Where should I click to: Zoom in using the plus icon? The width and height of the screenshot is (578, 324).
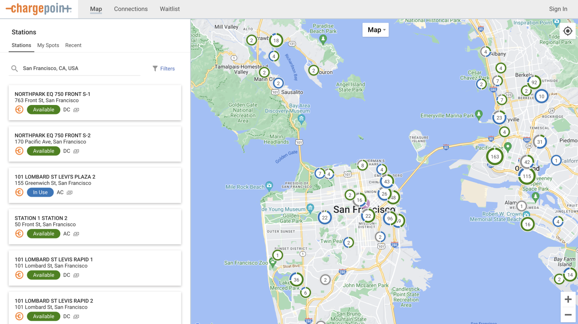tap(568, 299)
